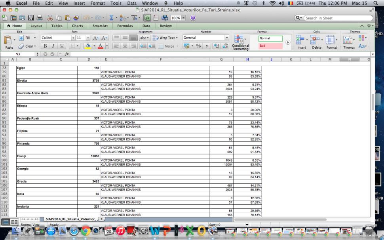This screenshot has width=384, height=240.
Task: Click the Print icon in the toolbar
Action: (40, 18)
